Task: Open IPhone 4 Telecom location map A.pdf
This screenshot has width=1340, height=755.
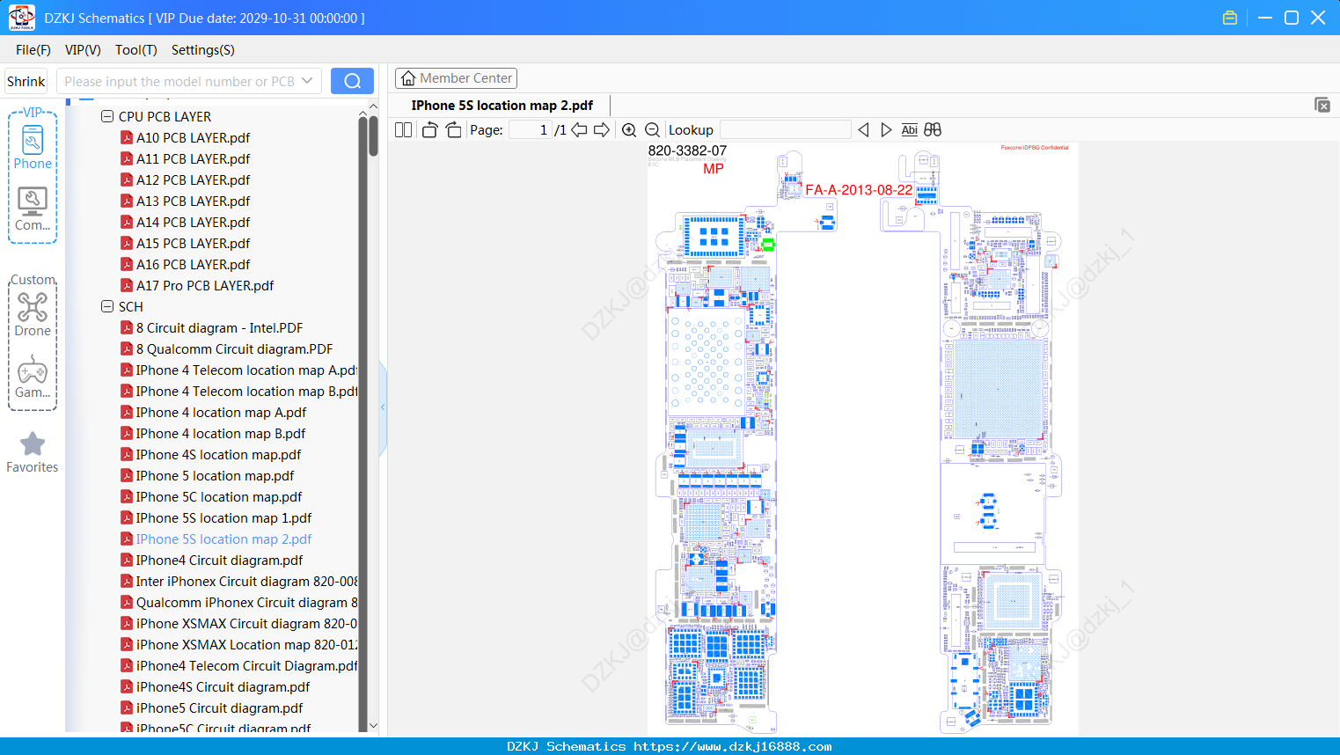Action: point(246,370)
